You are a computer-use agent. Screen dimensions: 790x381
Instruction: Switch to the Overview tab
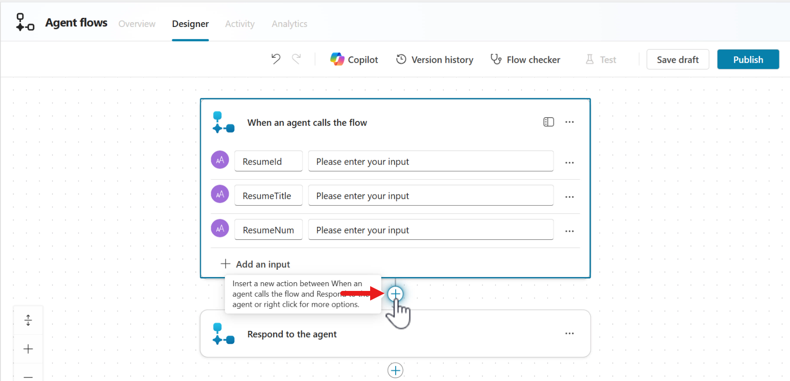(x=137, y=24)
